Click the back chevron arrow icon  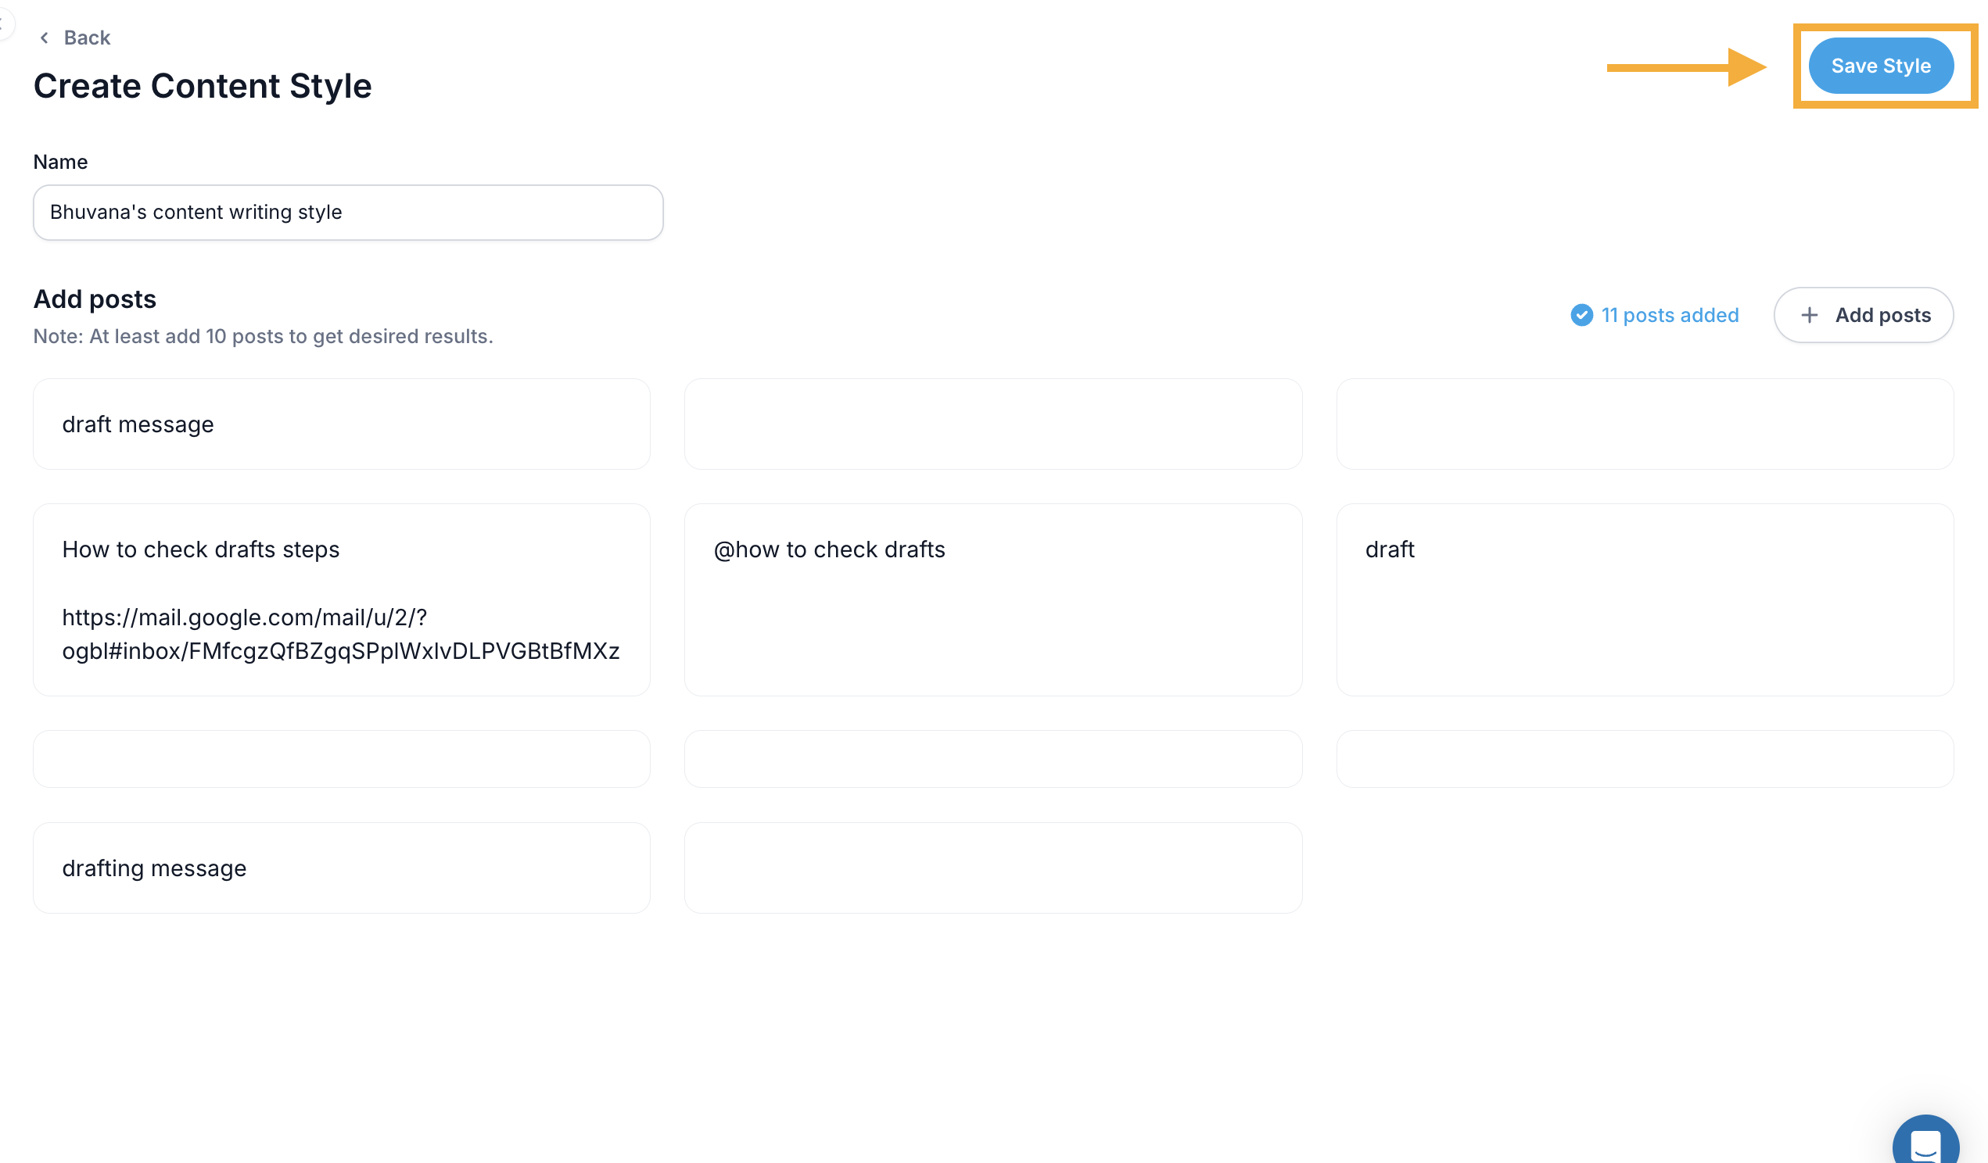click(x=44, y=37)
